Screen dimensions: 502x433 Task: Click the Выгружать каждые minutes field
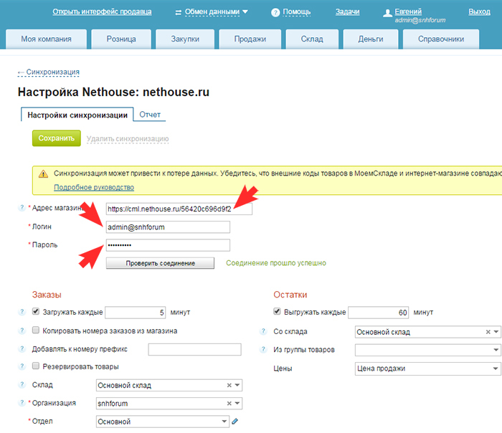(x=379, y=313)
